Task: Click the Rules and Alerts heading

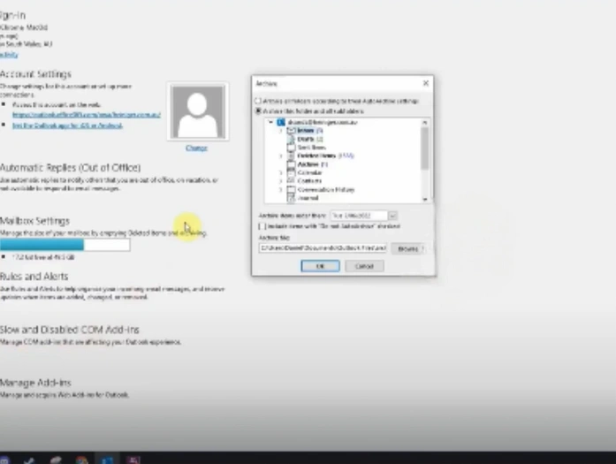Action: click(x=34, y=277)
